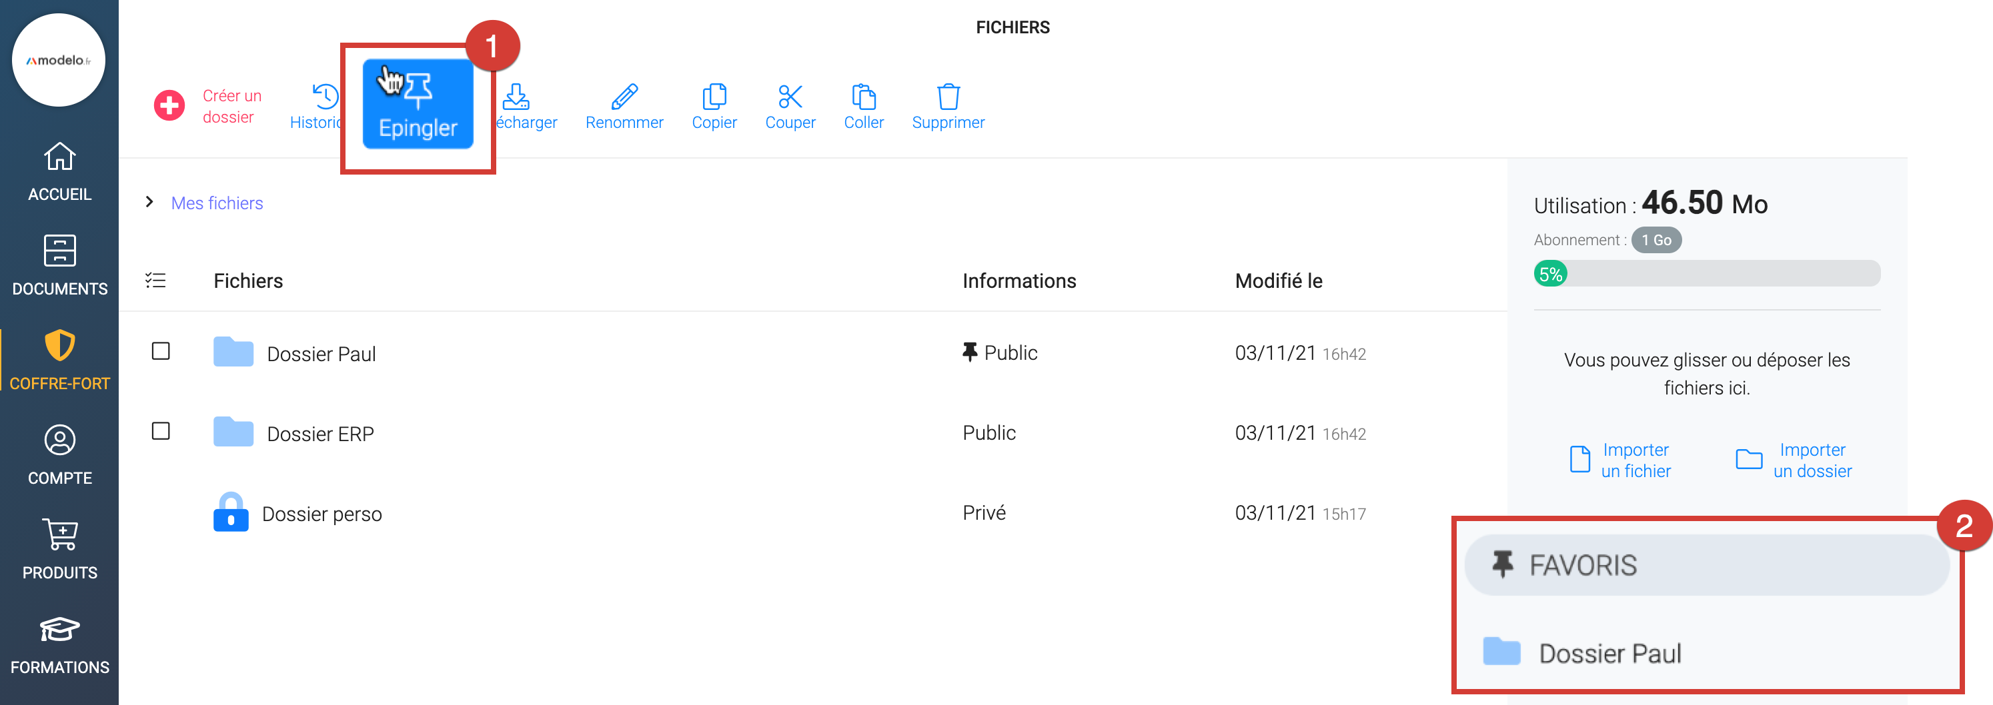Open Dossier Paul in the favorites list
1993x705 pixels.
pyautogui.click(x=1609, y=653)
